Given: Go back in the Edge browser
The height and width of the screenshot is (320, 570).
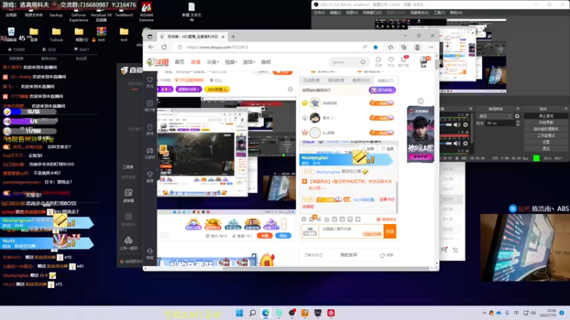Looking at the screenshot, I should click(151, 47).
